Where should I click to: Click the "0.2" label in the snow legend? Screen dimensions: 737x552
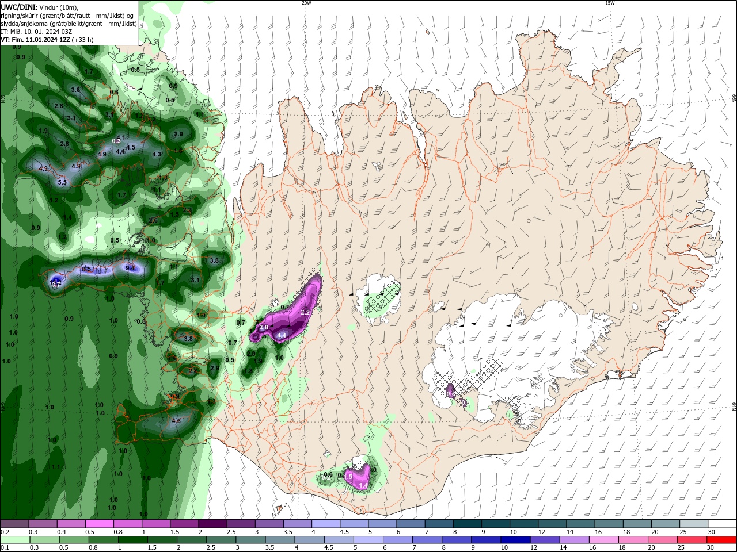5,532
